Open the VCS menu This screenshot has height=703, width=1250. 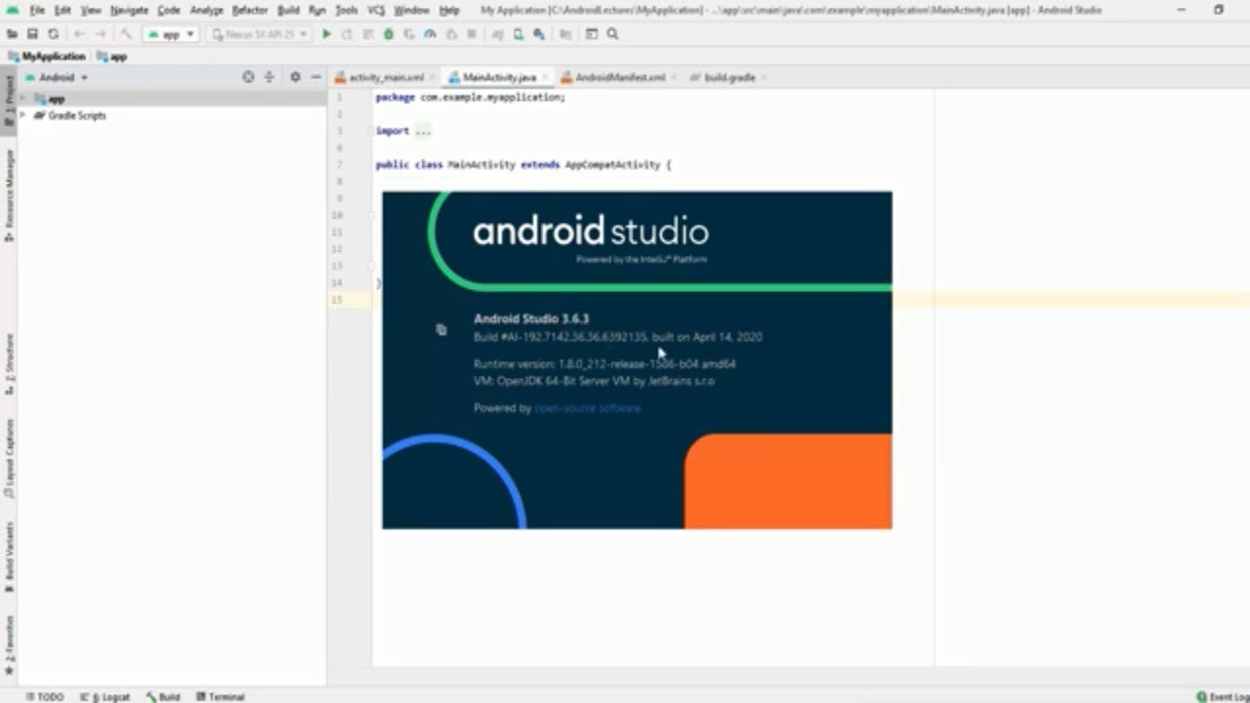(x=376, y=10)
